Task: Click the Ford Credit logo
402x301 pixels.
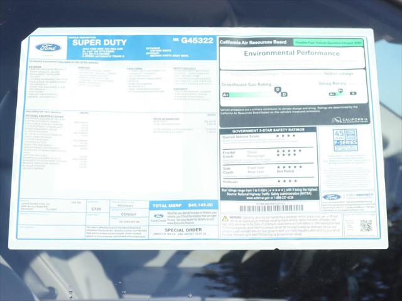Action: click(x=158, y=218)
